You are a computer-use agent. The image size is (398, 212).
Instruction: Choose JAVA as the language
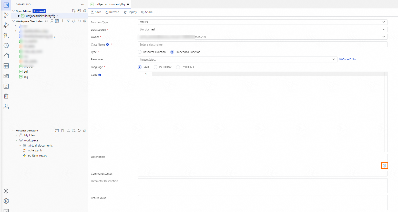(x=140, y=67)
